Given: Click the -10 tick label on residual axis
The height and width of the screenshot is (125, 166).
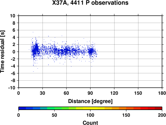Looking at the screenshot, I should point(12,88).
